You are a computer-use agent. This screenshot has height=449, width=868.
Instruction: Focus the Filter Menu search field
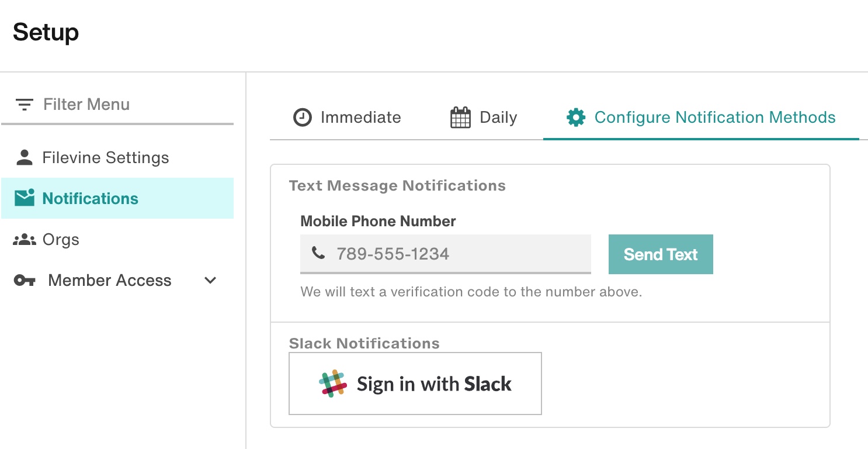click(x=117, y=105)
